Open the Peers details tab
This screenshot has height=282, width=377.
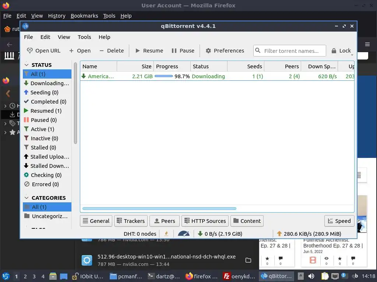point(165,221)
